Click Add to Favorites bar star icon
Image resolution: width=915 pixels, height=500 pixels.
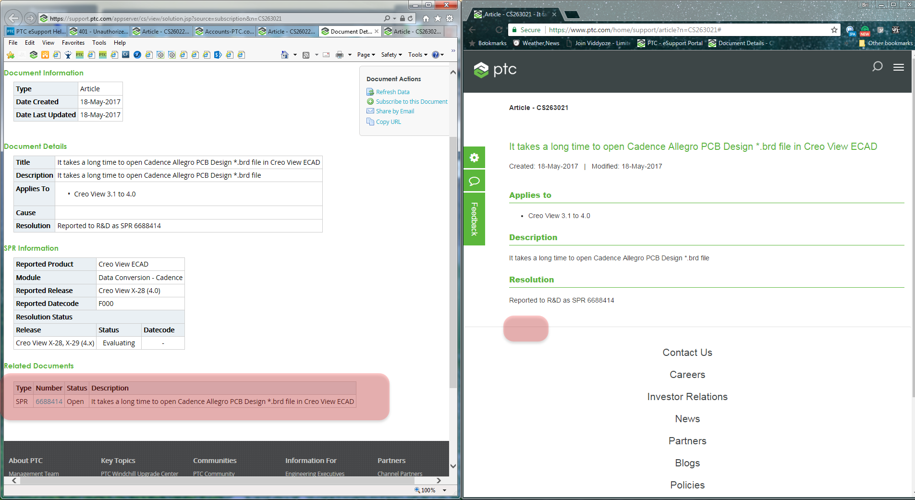(x=10, y=55)
